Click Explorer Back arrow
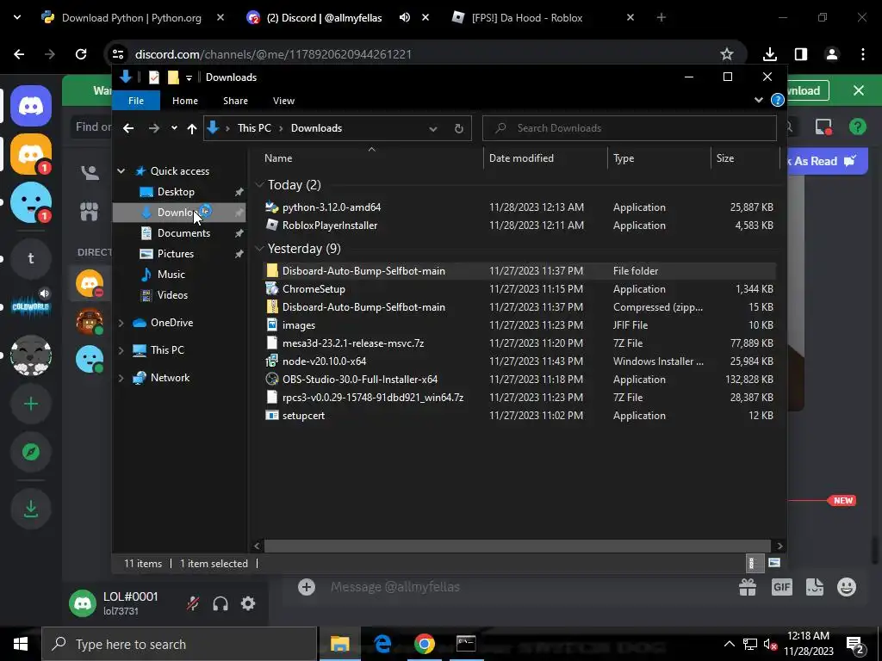Screen dimensions: 882x661 (x=128, y=128)
